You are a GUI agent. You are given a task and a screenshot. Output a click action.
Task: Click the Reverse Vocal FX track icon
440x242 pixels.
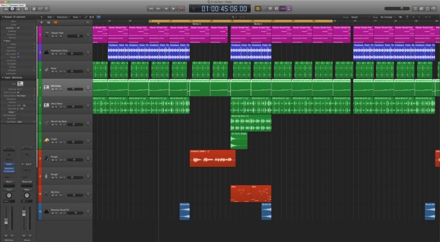click(46, 211)
